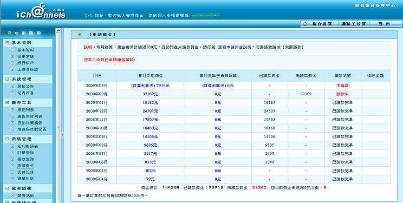Click the 未請款佣金 column header
Viewport: 403px width, 203px height.
306,76
